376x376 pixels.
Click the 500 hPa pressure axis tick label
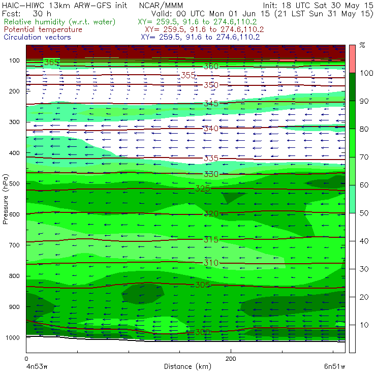click(14, 184)
